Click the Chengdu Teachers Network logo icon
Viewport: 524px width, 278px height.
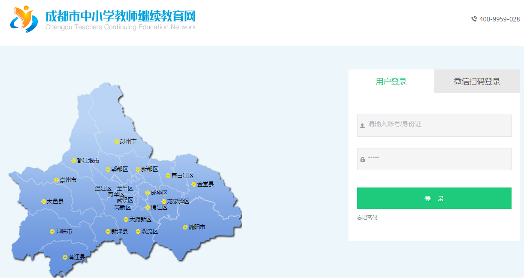tap(24, 19)
